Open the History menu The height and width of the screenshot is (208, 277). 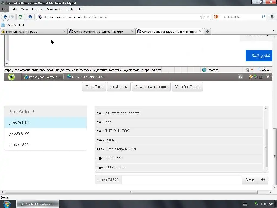coord(37,9)
